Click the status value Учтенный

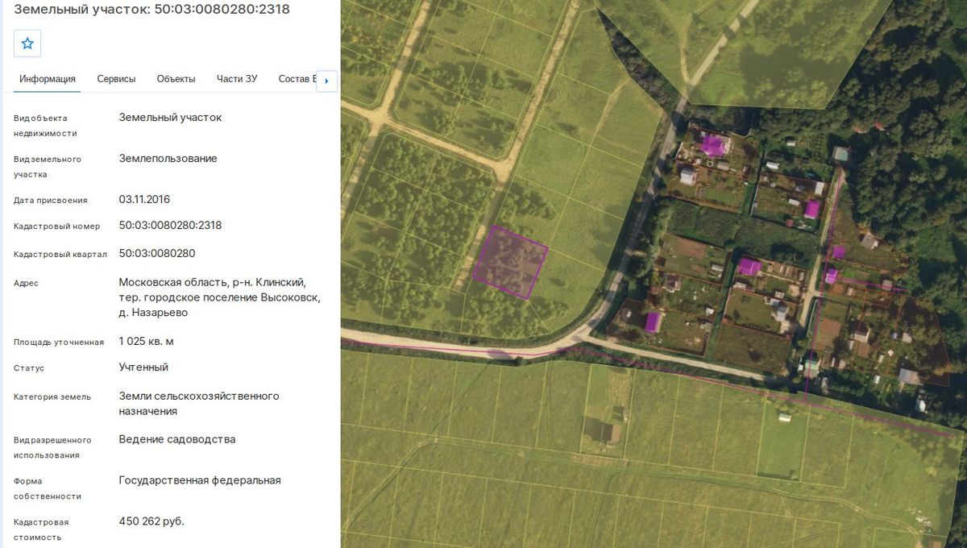pos(143,367)
